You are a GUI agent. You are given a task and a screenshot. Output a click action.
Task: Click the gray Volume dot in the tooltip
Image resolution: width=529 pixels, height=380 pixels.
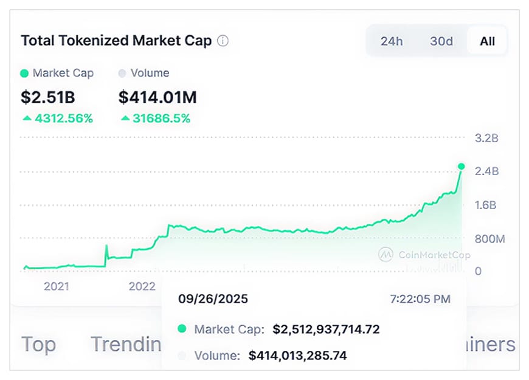pos(181,356)
